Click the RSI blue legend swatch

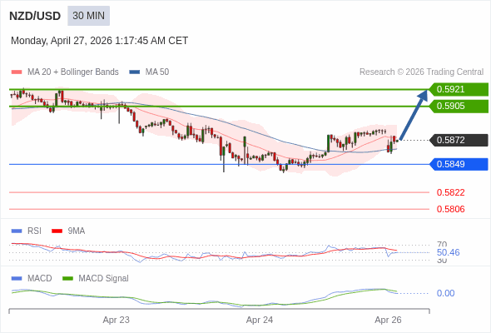pos(17,231)
